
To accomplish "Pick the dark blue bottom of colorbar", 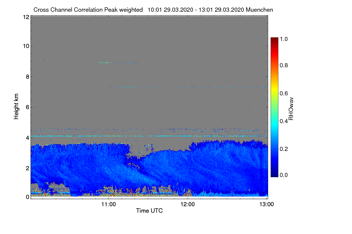I will (274, 174).
